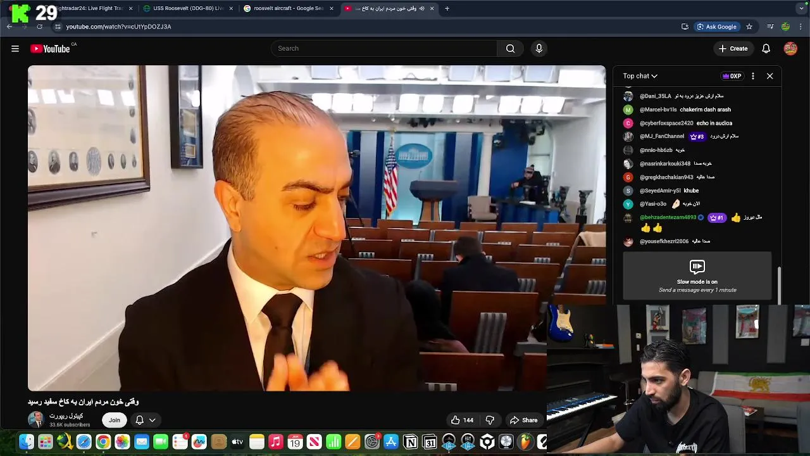The height and width of the screenshot is (456, 810).
Task: Open live chat more options menu
Action: [x=752, y=76]
